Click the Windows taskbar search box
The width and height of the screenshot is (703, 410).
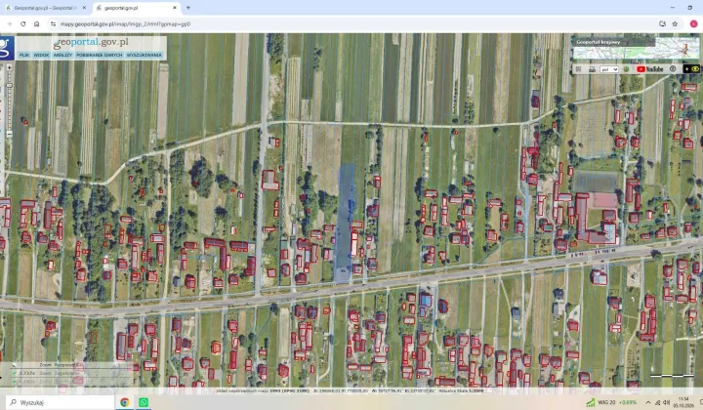tap(60, 402)
